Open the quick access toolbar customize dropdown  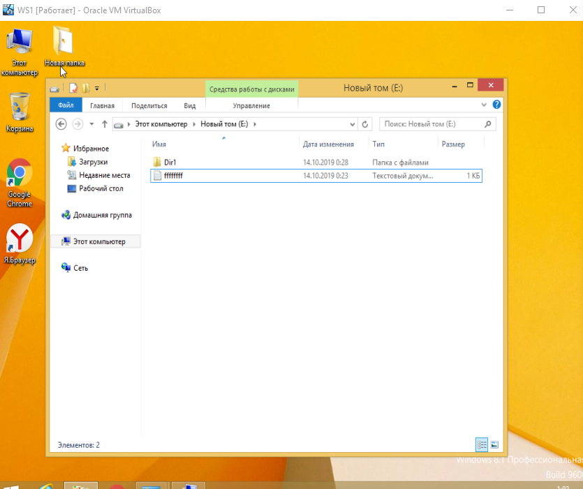[x=97, y=88]
